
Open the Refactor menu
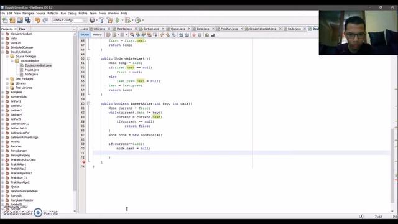[x=53, y=13]
